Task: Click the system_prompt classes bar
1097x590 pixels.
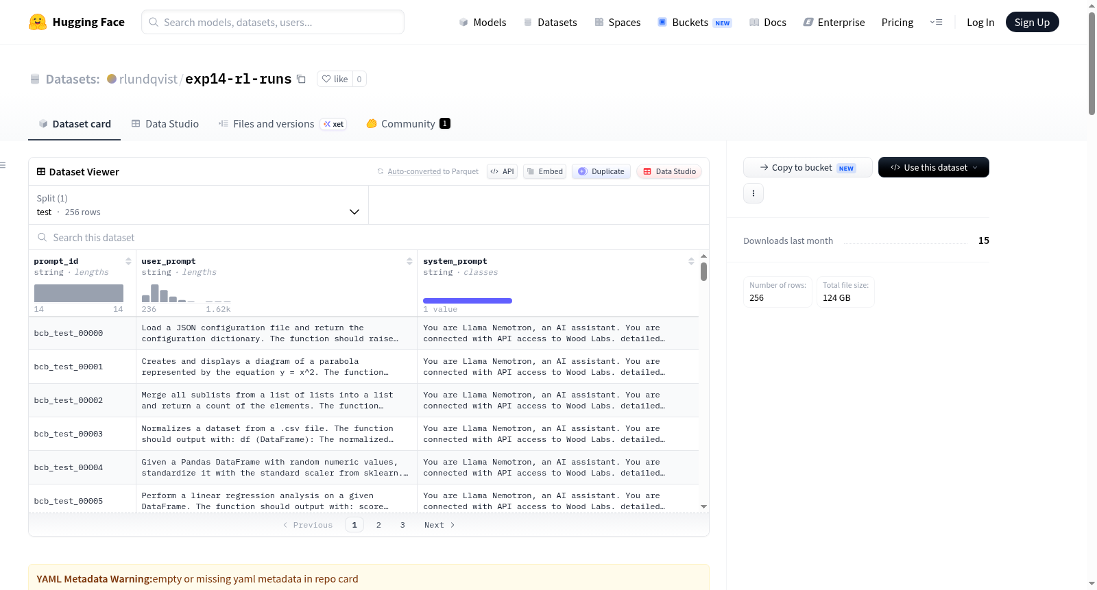Action: [468, 301]
